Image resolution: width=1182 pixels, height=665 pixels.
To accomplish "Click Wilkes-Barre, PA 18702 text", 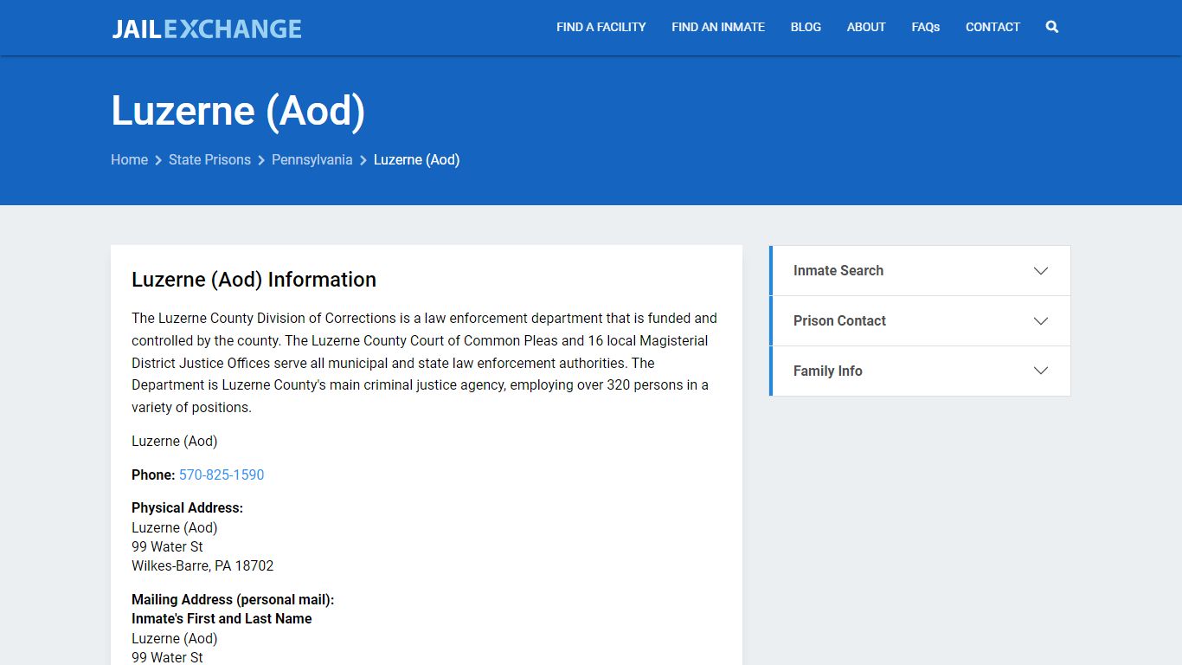I will coord(202,565).
